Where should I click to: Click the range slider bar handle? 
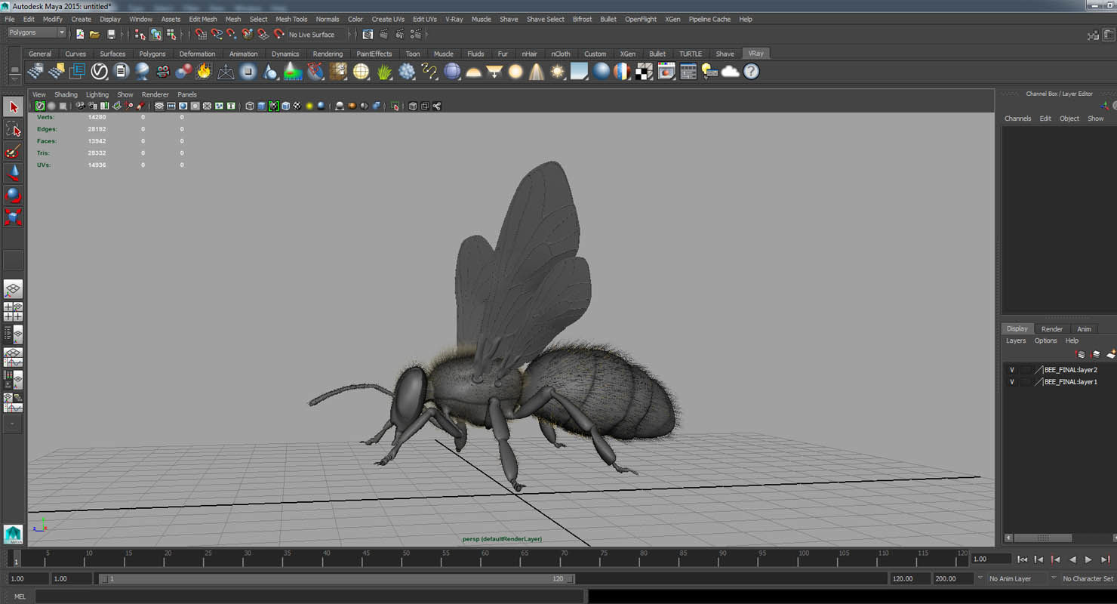(x=337, y=579)
